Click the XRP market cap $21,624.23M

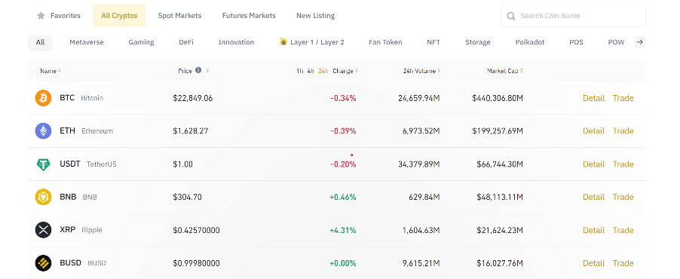click(x=500, y=230)
